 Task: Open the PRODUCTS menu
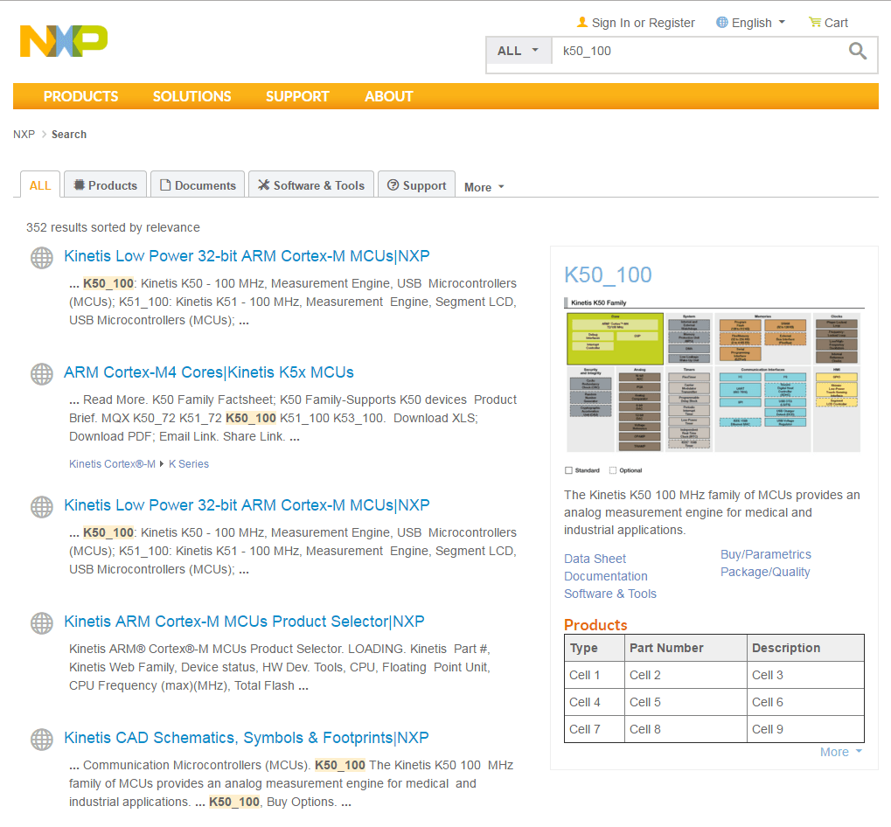coord(80,96)
